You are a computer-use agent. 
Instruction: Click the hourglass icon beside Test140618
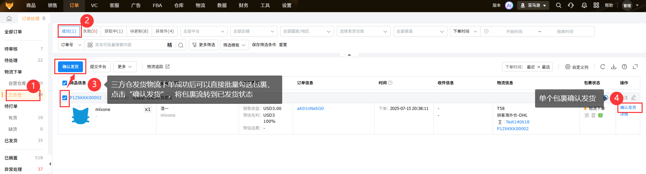pos(500,122)
